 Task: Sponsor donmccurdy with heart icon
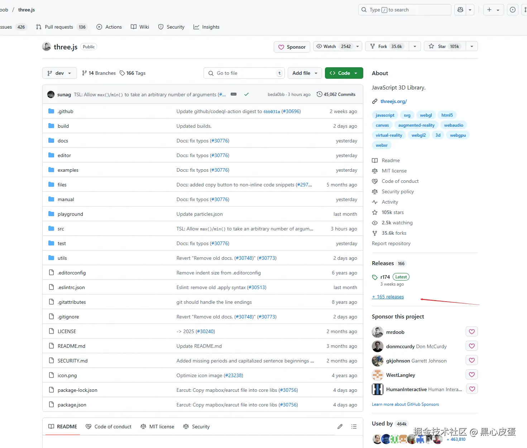472,346
